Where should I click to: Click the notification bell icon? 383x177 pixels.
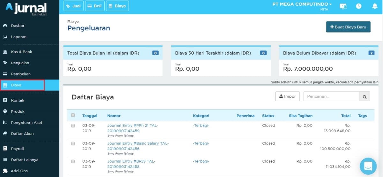pyautogui.click(x=375, y=6)
